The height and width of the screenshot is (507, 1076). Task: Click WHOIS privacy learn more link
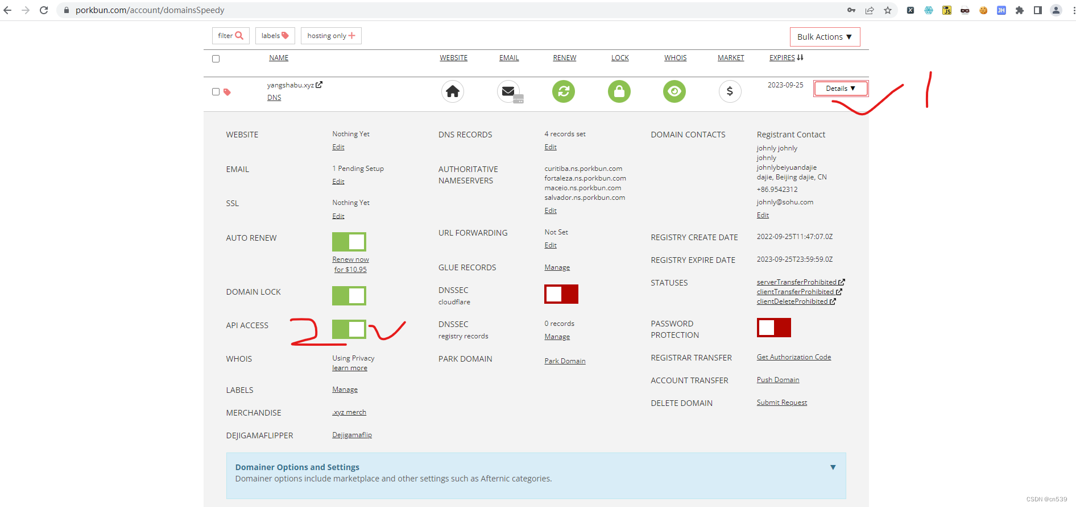[x=350, y=368]
